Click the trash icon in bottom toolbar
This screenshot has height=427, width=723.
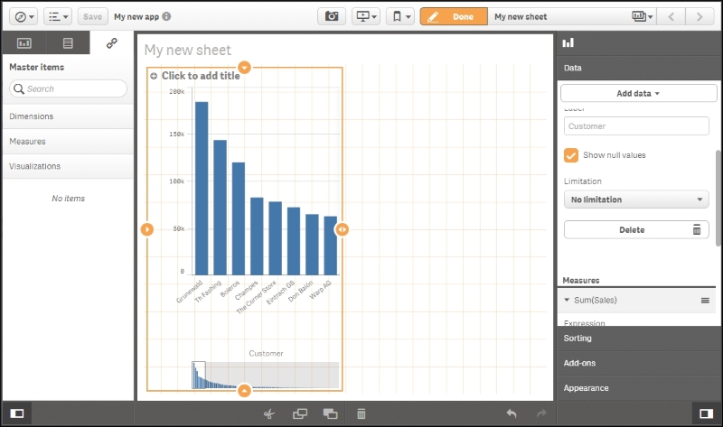click(x=361, y=413)
